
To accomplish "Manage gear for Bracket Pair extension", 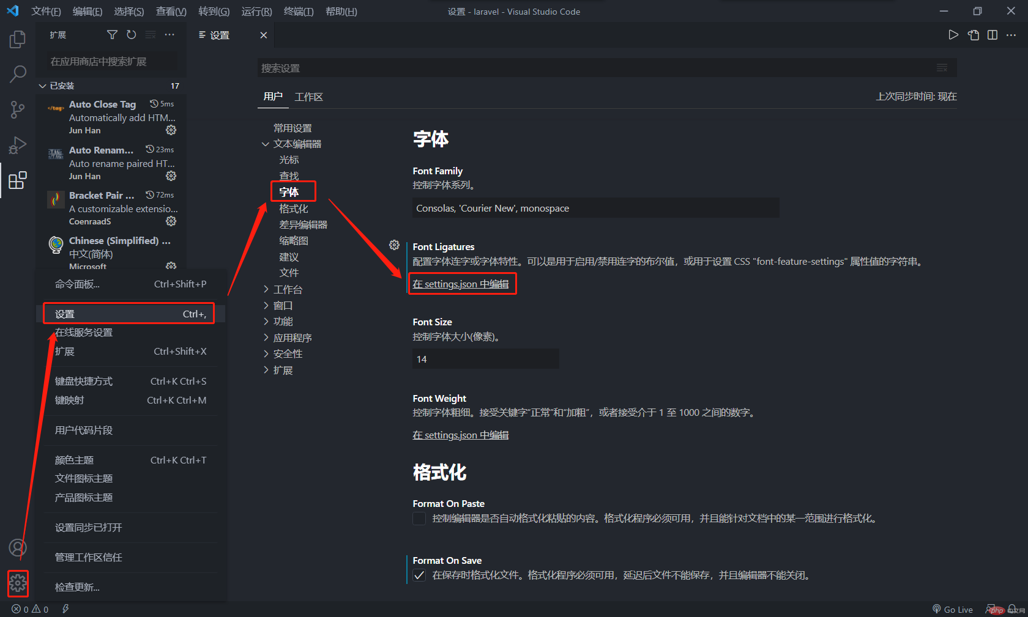I will click(x=171, y=221).
